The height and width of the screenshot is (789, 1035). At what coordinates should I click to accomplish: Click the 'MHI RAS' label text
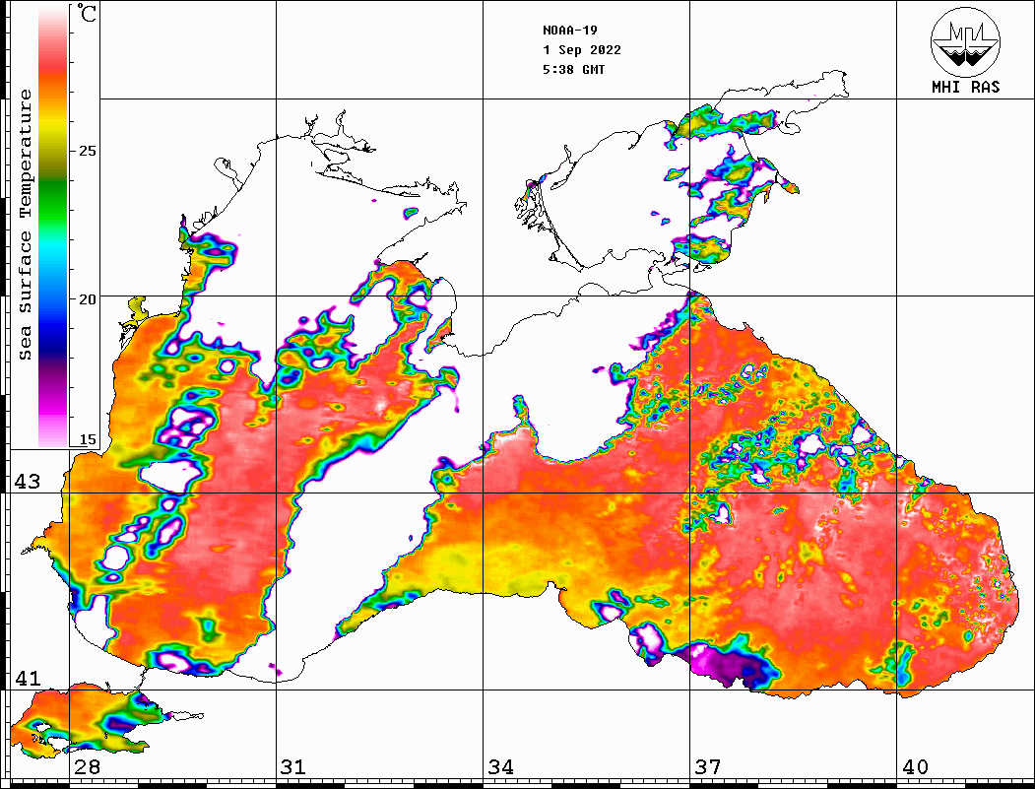(966, 87)
